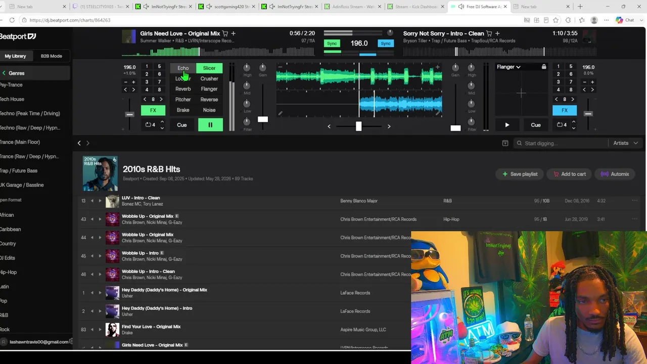Screen dimensions: 647x364
Task: Enable the Crusher effect
Action: tap(209, 78)
